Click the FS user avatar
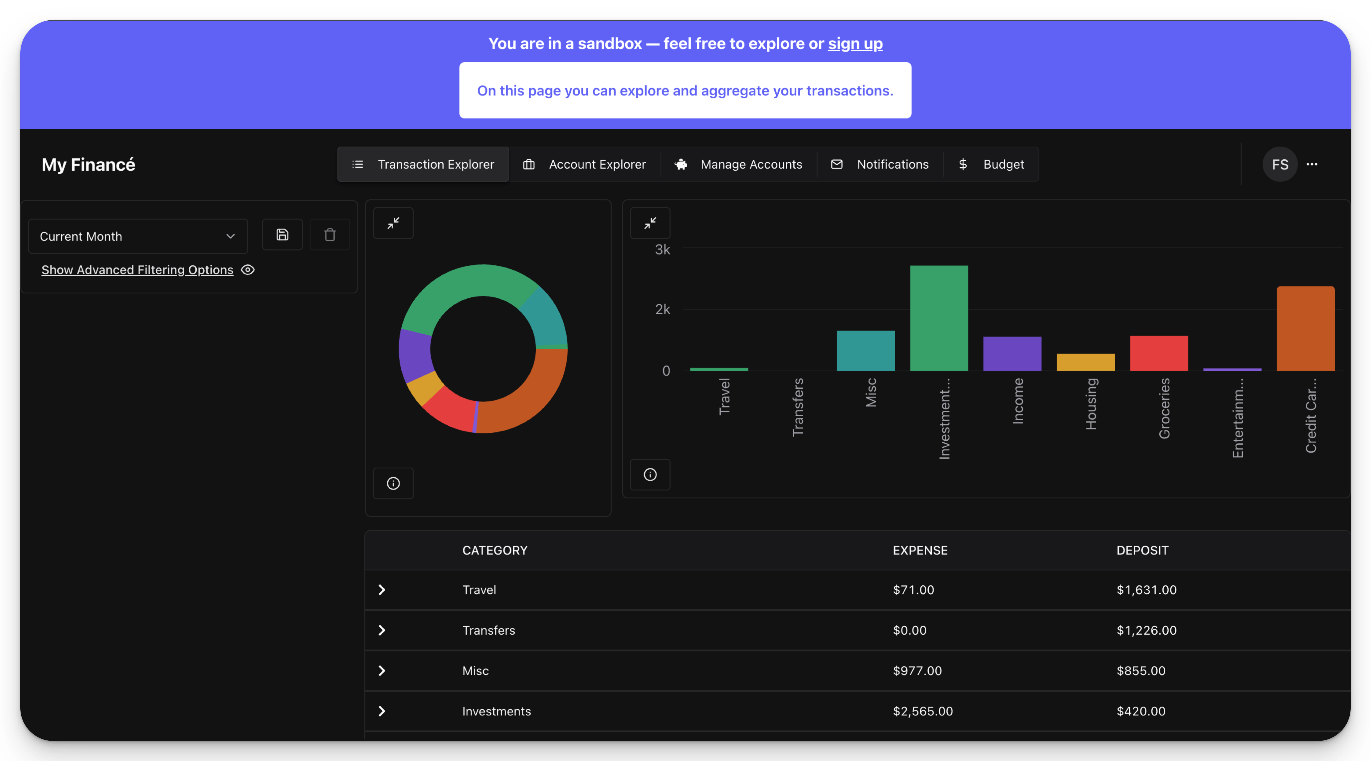This screenshot has width=1371, height=761. (x=1279, y=164)
